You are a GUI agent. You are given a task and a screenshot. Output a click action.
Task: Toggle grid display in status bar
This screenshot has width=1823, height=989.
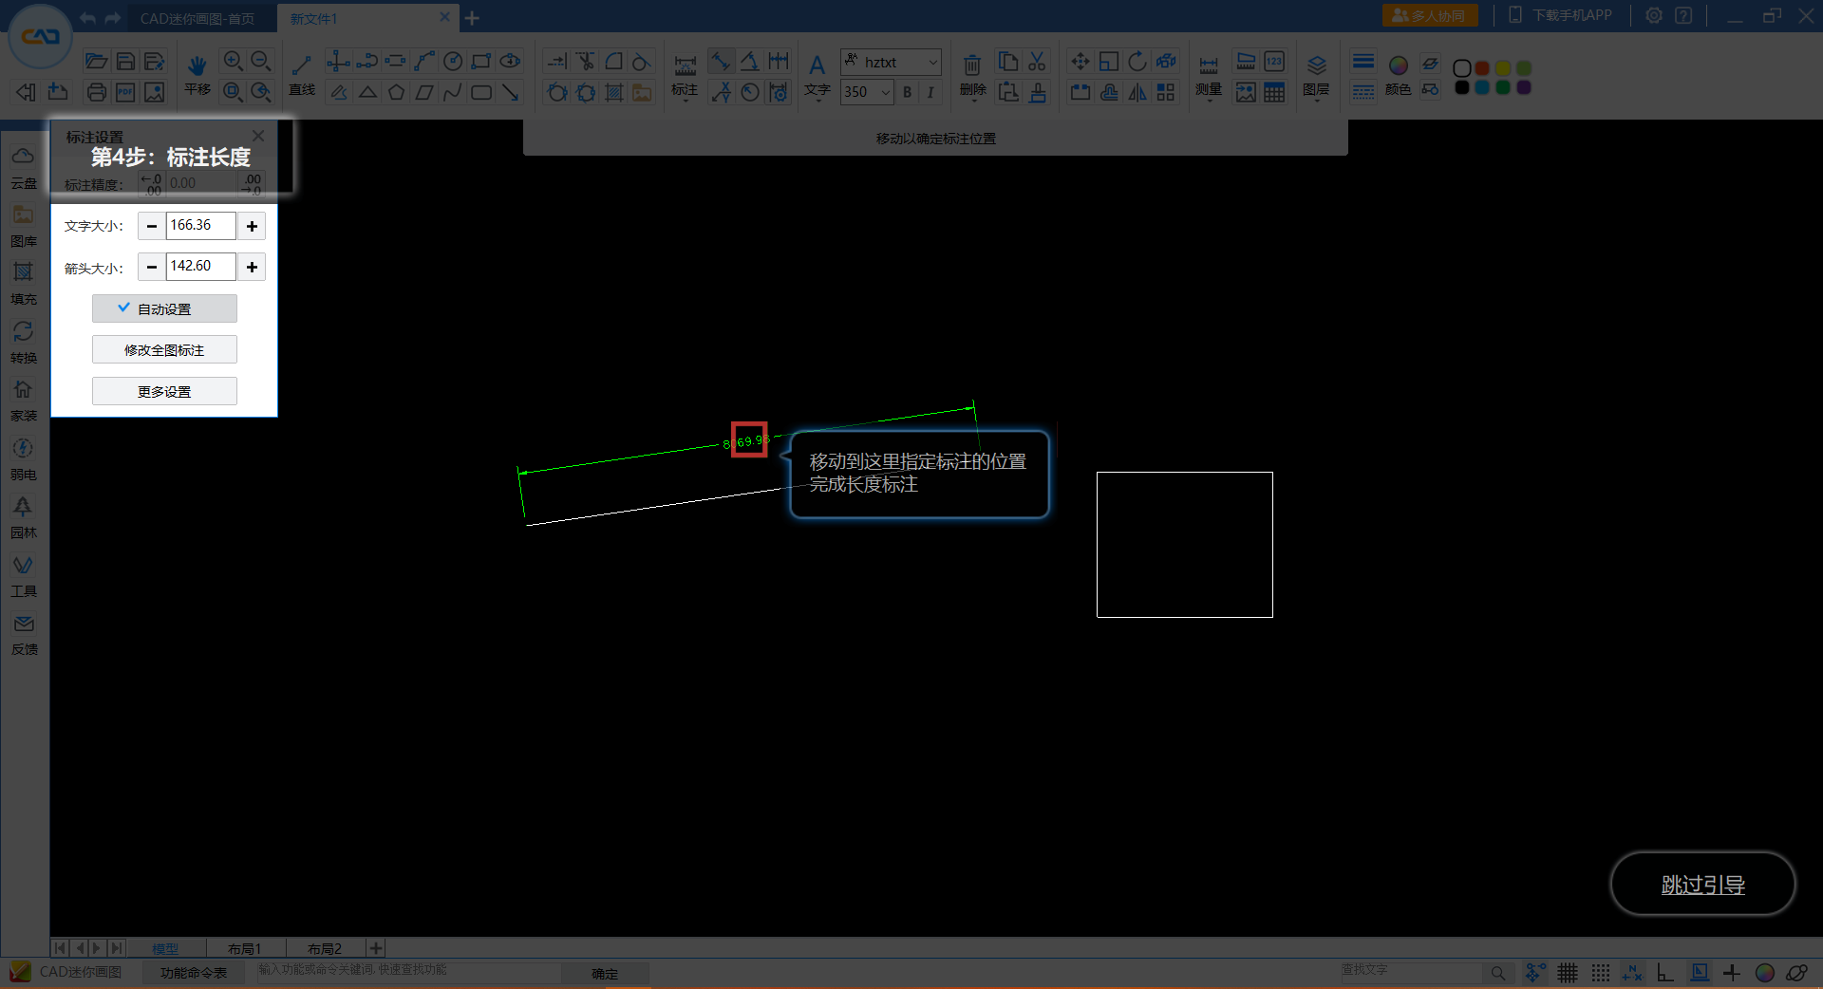(1568, 973)
